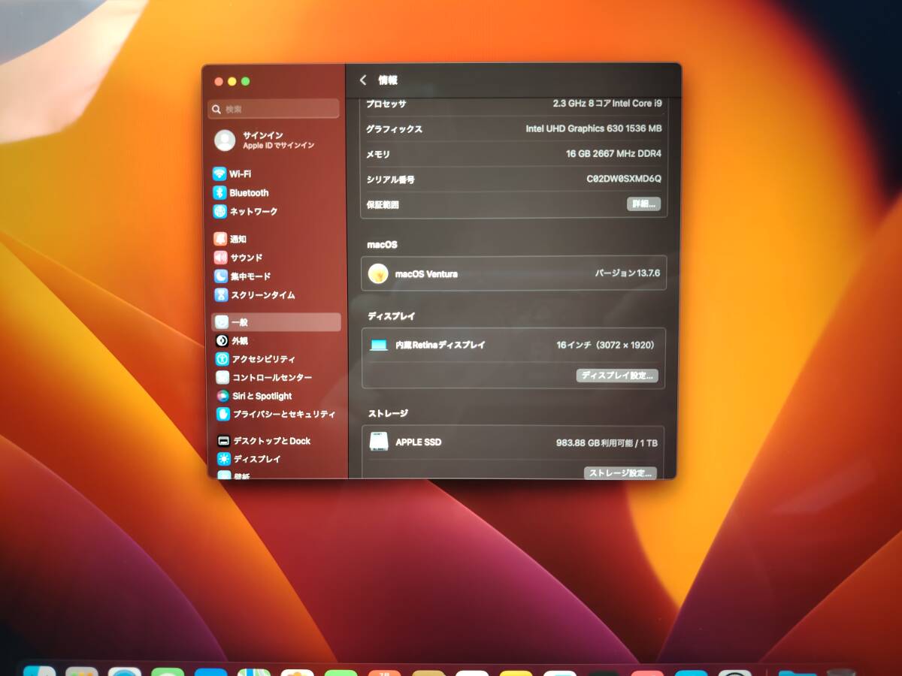Click the プロセッサ label

coord(386,104)
